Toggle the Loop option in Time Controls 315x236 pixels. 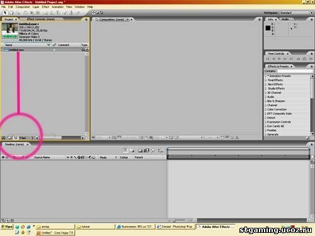coord(304,59)
